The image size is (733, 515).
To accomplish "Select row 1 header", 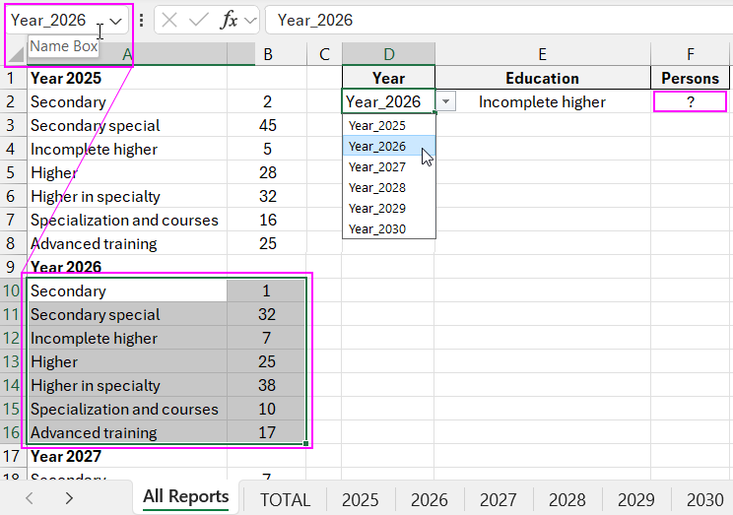I will coord(11,78).
